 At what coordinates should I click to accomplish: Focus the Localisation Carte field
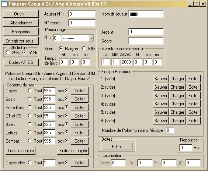click(118, 163)
